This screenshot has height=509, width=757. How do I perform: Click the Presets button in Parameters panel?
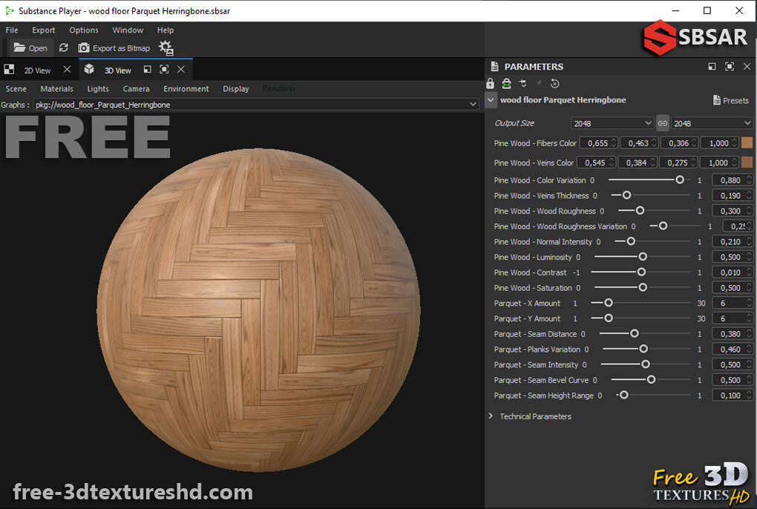[x=730, y=99]
